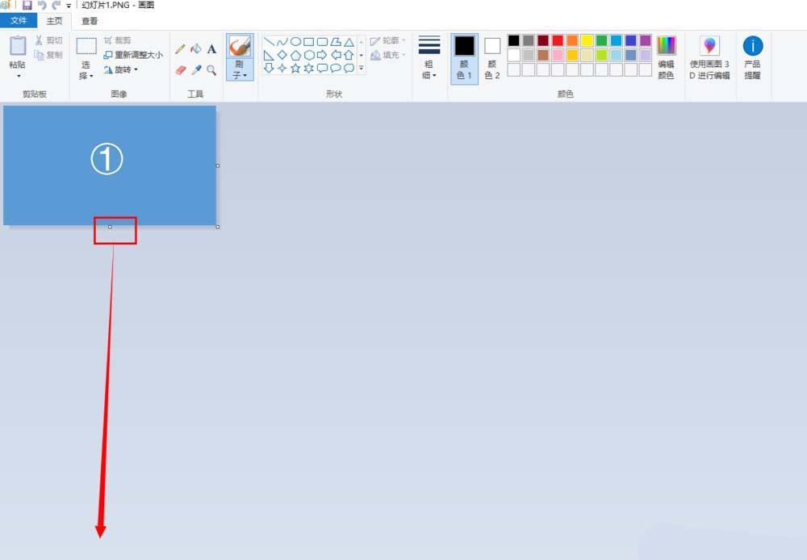This screenshot has height=560, width=807.
Task: Select the Fill with color bucket tool
Action: pyautogui.click(x=194, y=48)
